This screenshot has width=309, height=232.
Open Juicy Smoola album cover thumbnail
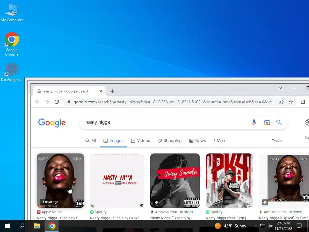click(x=175, y=181)
